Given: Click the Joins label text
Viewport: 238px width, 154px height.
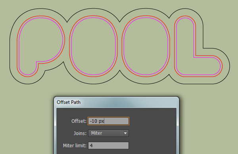Looking at the screenshot, I should tap(80, 133).
